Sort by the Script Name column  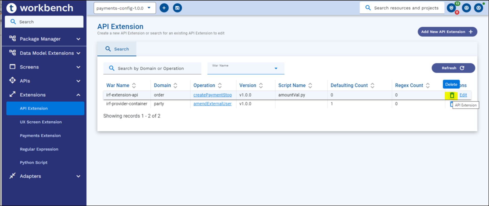[x=310, y=85]
